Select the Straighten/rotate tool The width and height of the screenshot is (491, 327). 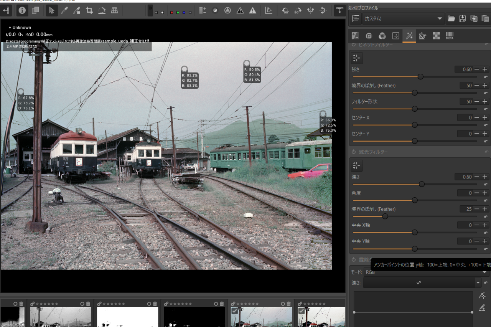pyautogui.click(x=102, y=11)
